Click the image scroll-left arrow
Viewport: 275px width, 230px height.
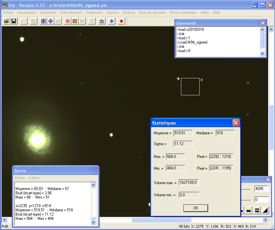coord(4,220)
